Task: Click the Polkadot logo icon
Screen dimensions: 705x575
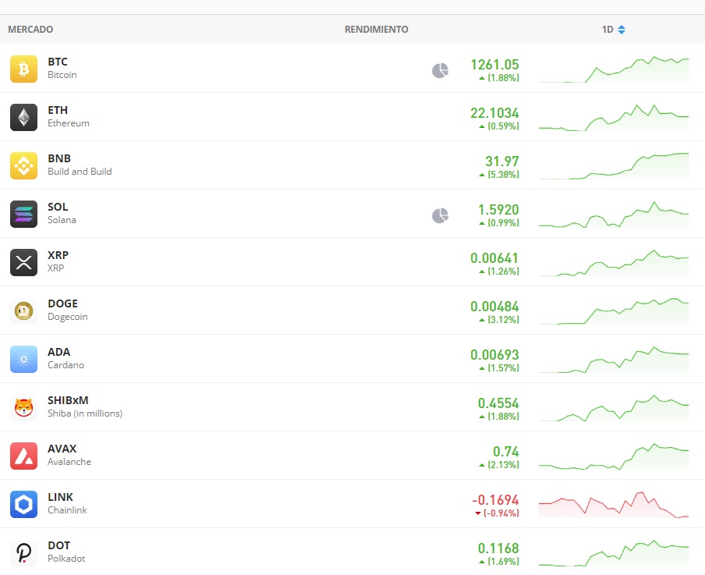Action: 23,552
